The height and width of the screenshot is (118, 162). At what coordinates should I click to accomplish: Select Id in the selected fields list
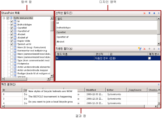click(x=106, y=23)
